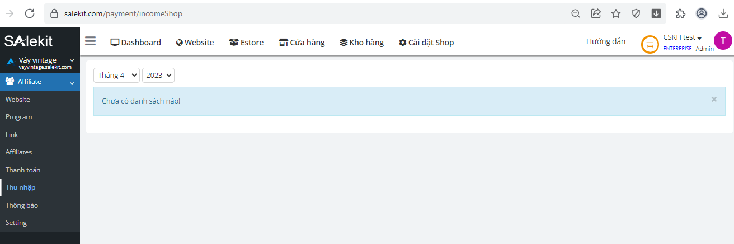Open the zoom magnifier icon in address bar

pos(575,13)
